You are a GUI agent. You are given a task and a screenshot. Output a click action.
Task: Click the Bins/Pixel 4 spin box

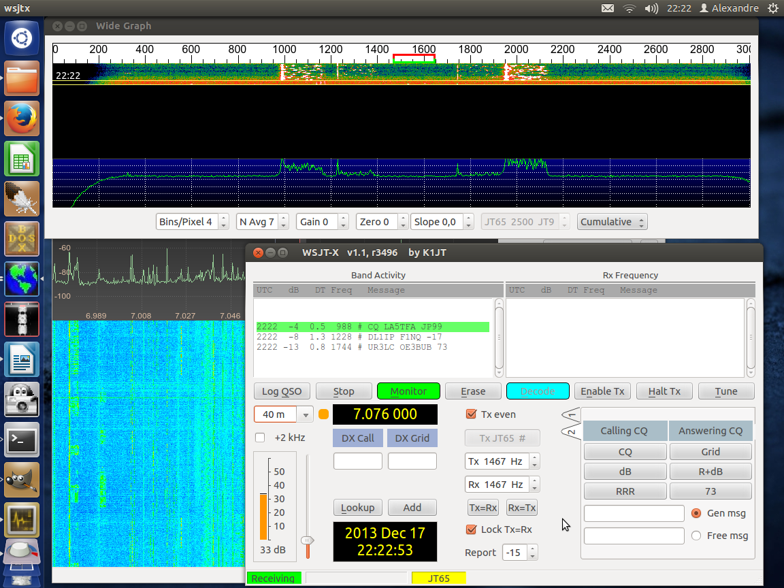click(x=192, y=222)
